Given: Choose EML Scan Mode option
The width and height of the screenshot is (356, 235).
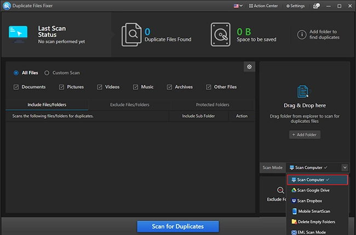Looking at the screenshot, I should click(317, 232).
